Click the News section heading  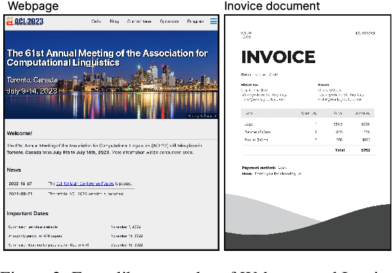[x=14, y=169]
